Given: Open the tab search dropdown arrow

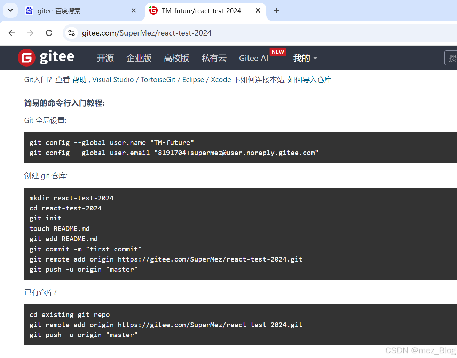Looking at the screenshot, I should [x=10, y=10].
